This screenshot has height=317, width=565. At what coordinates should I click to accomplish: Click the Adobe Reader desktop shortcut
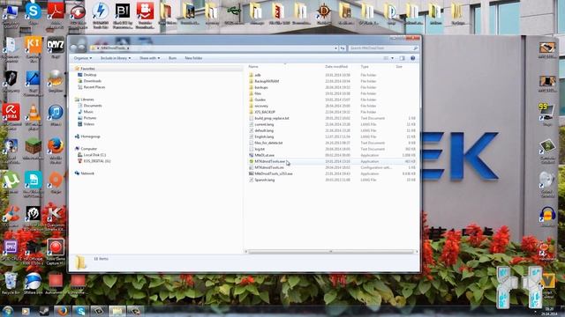pos(56,11)
